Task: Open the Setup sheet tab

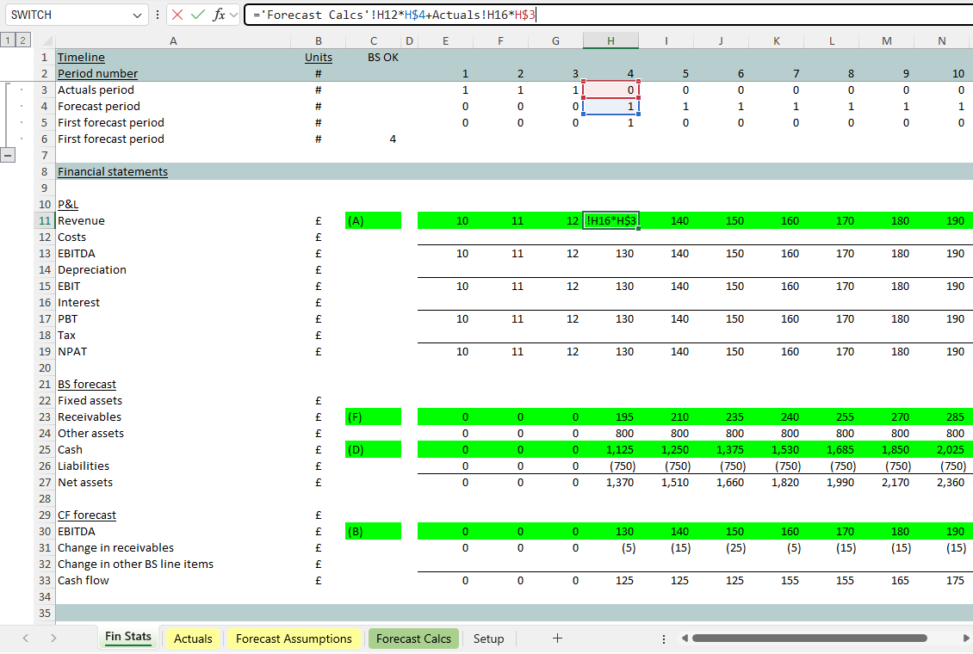Action: coord(488,639)
